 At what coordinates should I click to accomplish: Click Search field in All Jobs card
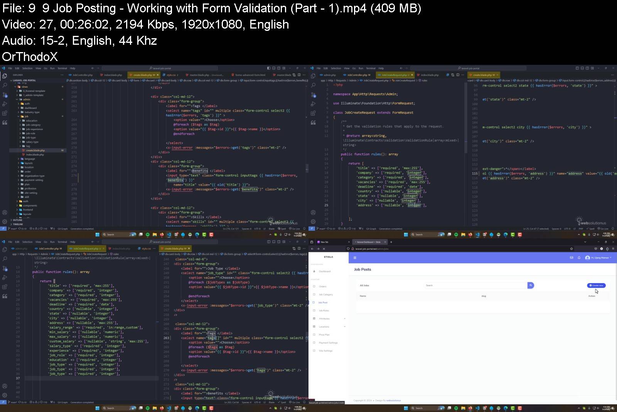(475, 285)
